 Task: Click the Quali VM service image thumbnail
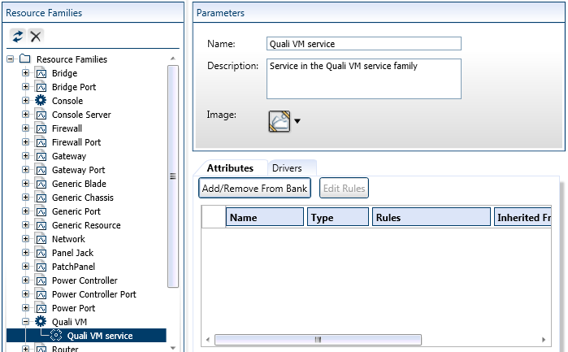coord(279,120)
